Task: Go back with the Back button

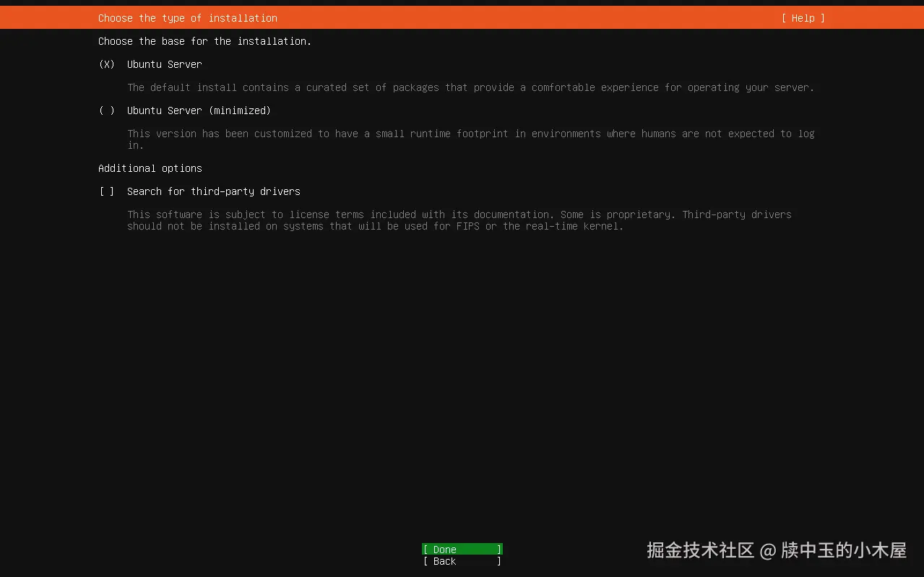Action: click(462, 561)
